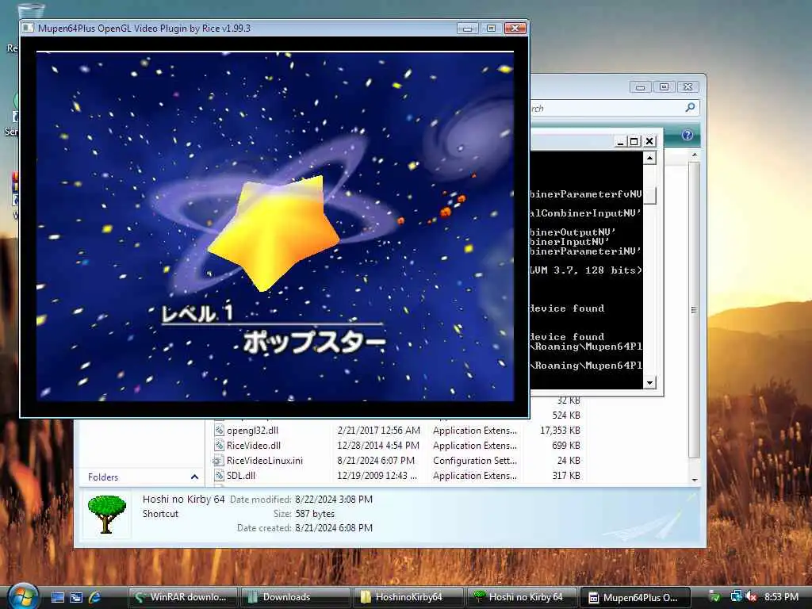Select the SDL.dll file
812x609 pixels.
241,476
